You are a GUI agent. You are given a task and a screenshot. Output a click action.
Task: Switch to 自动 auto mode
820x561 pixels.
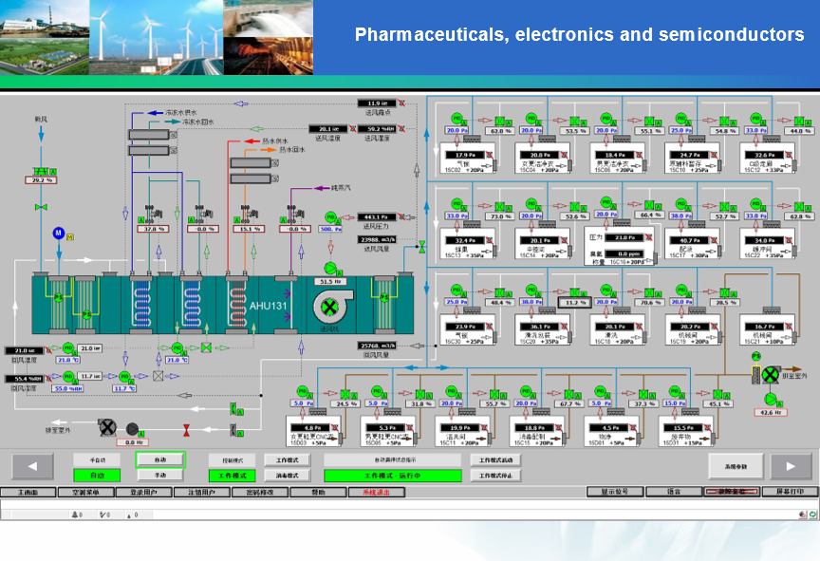click(158, 459)
